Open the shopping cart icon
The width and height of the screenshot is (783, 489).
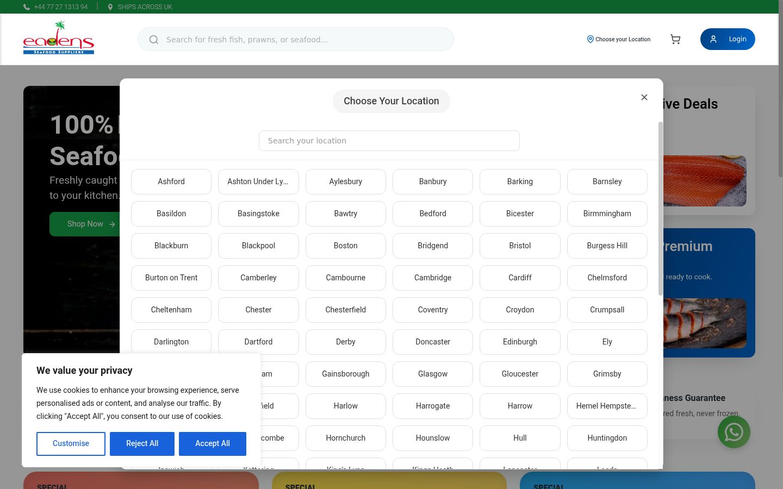tap(675, 39)
